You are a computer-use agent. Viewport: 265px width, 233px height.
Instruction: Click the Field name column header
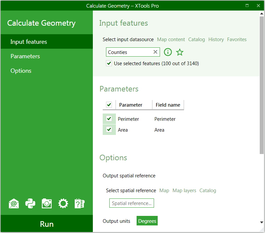pos(168,105)
